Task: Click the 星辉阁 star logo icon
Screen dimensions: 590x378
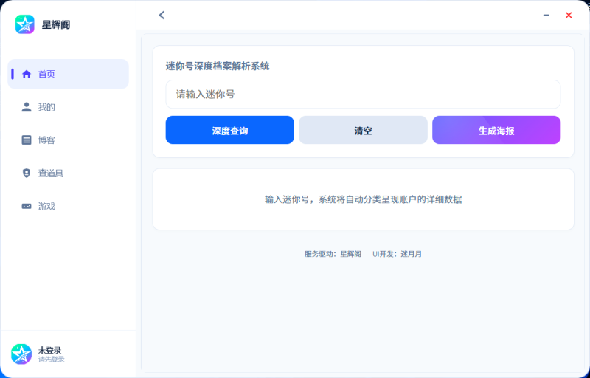Action: [x=25, y=24]
